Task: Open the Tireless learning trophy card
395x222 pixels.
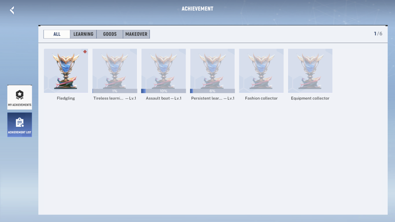Action: (x=115, y=71)
